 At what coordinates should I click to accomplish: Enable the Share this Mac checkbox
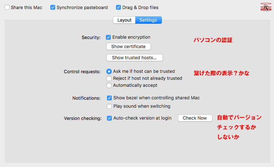click(x=7, y=8)
